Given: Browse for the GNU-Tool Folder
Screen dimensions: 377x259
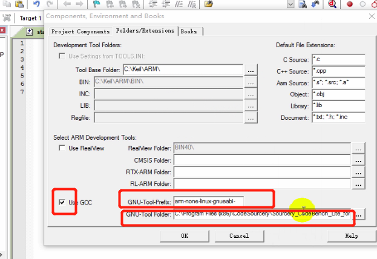Looking at the screenshot, I should tap(359, 215).
